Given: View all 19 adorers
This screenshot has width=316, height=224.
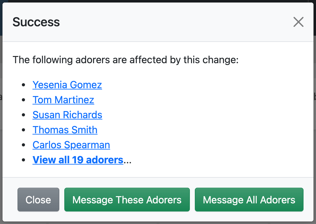Looking at the screenshot, I should click(x=78, y=160).
